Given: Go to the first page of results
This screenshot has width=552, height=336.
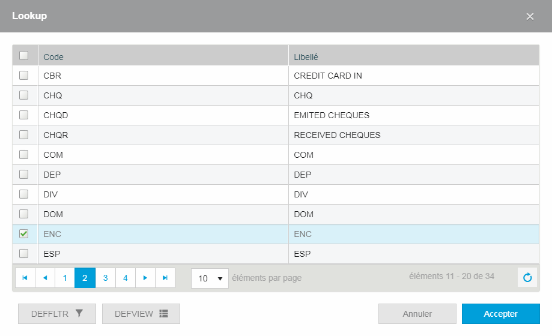Looking at the screenshot, I should pos(25,278).
